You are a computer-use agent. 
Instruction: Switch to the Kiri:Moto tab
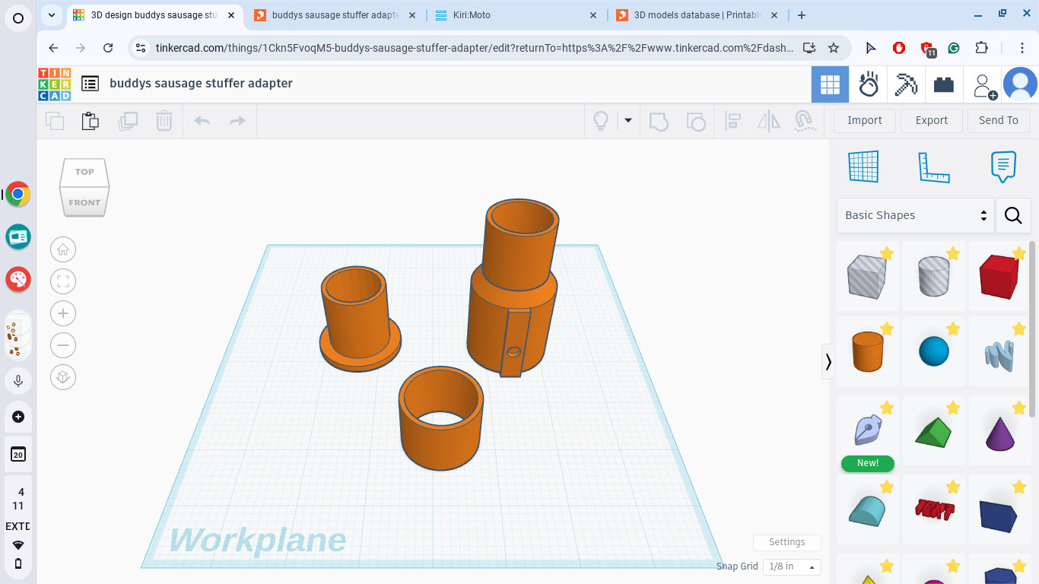(x=517, y=15)
